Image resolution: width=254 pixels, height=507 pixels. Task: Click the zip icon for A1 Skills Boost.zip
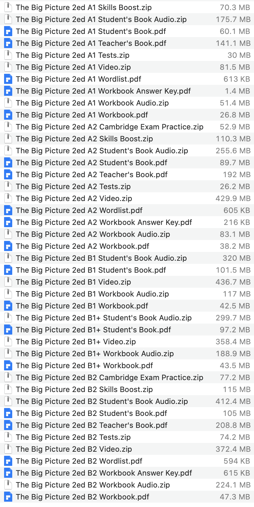click(x=8, y=8)
